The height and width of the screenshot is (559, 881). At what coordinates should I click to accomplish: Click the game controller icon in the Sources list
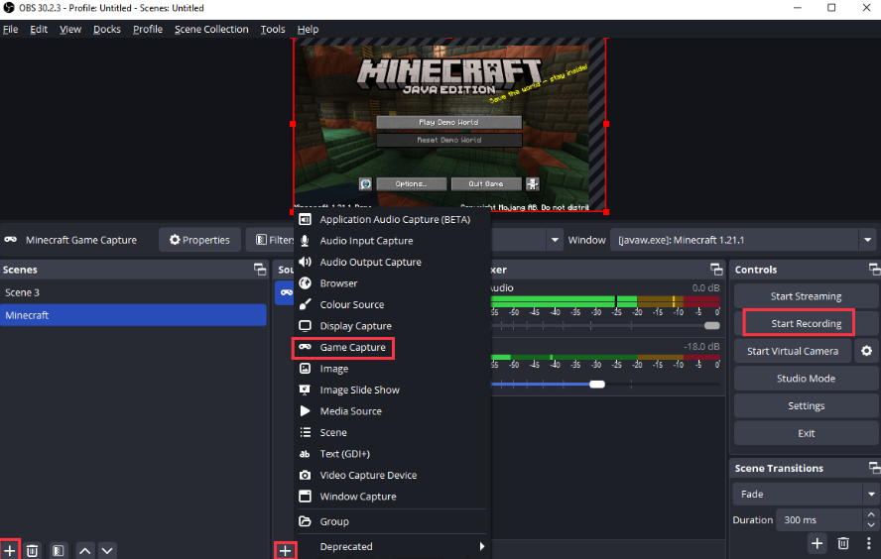click(287, 292)
